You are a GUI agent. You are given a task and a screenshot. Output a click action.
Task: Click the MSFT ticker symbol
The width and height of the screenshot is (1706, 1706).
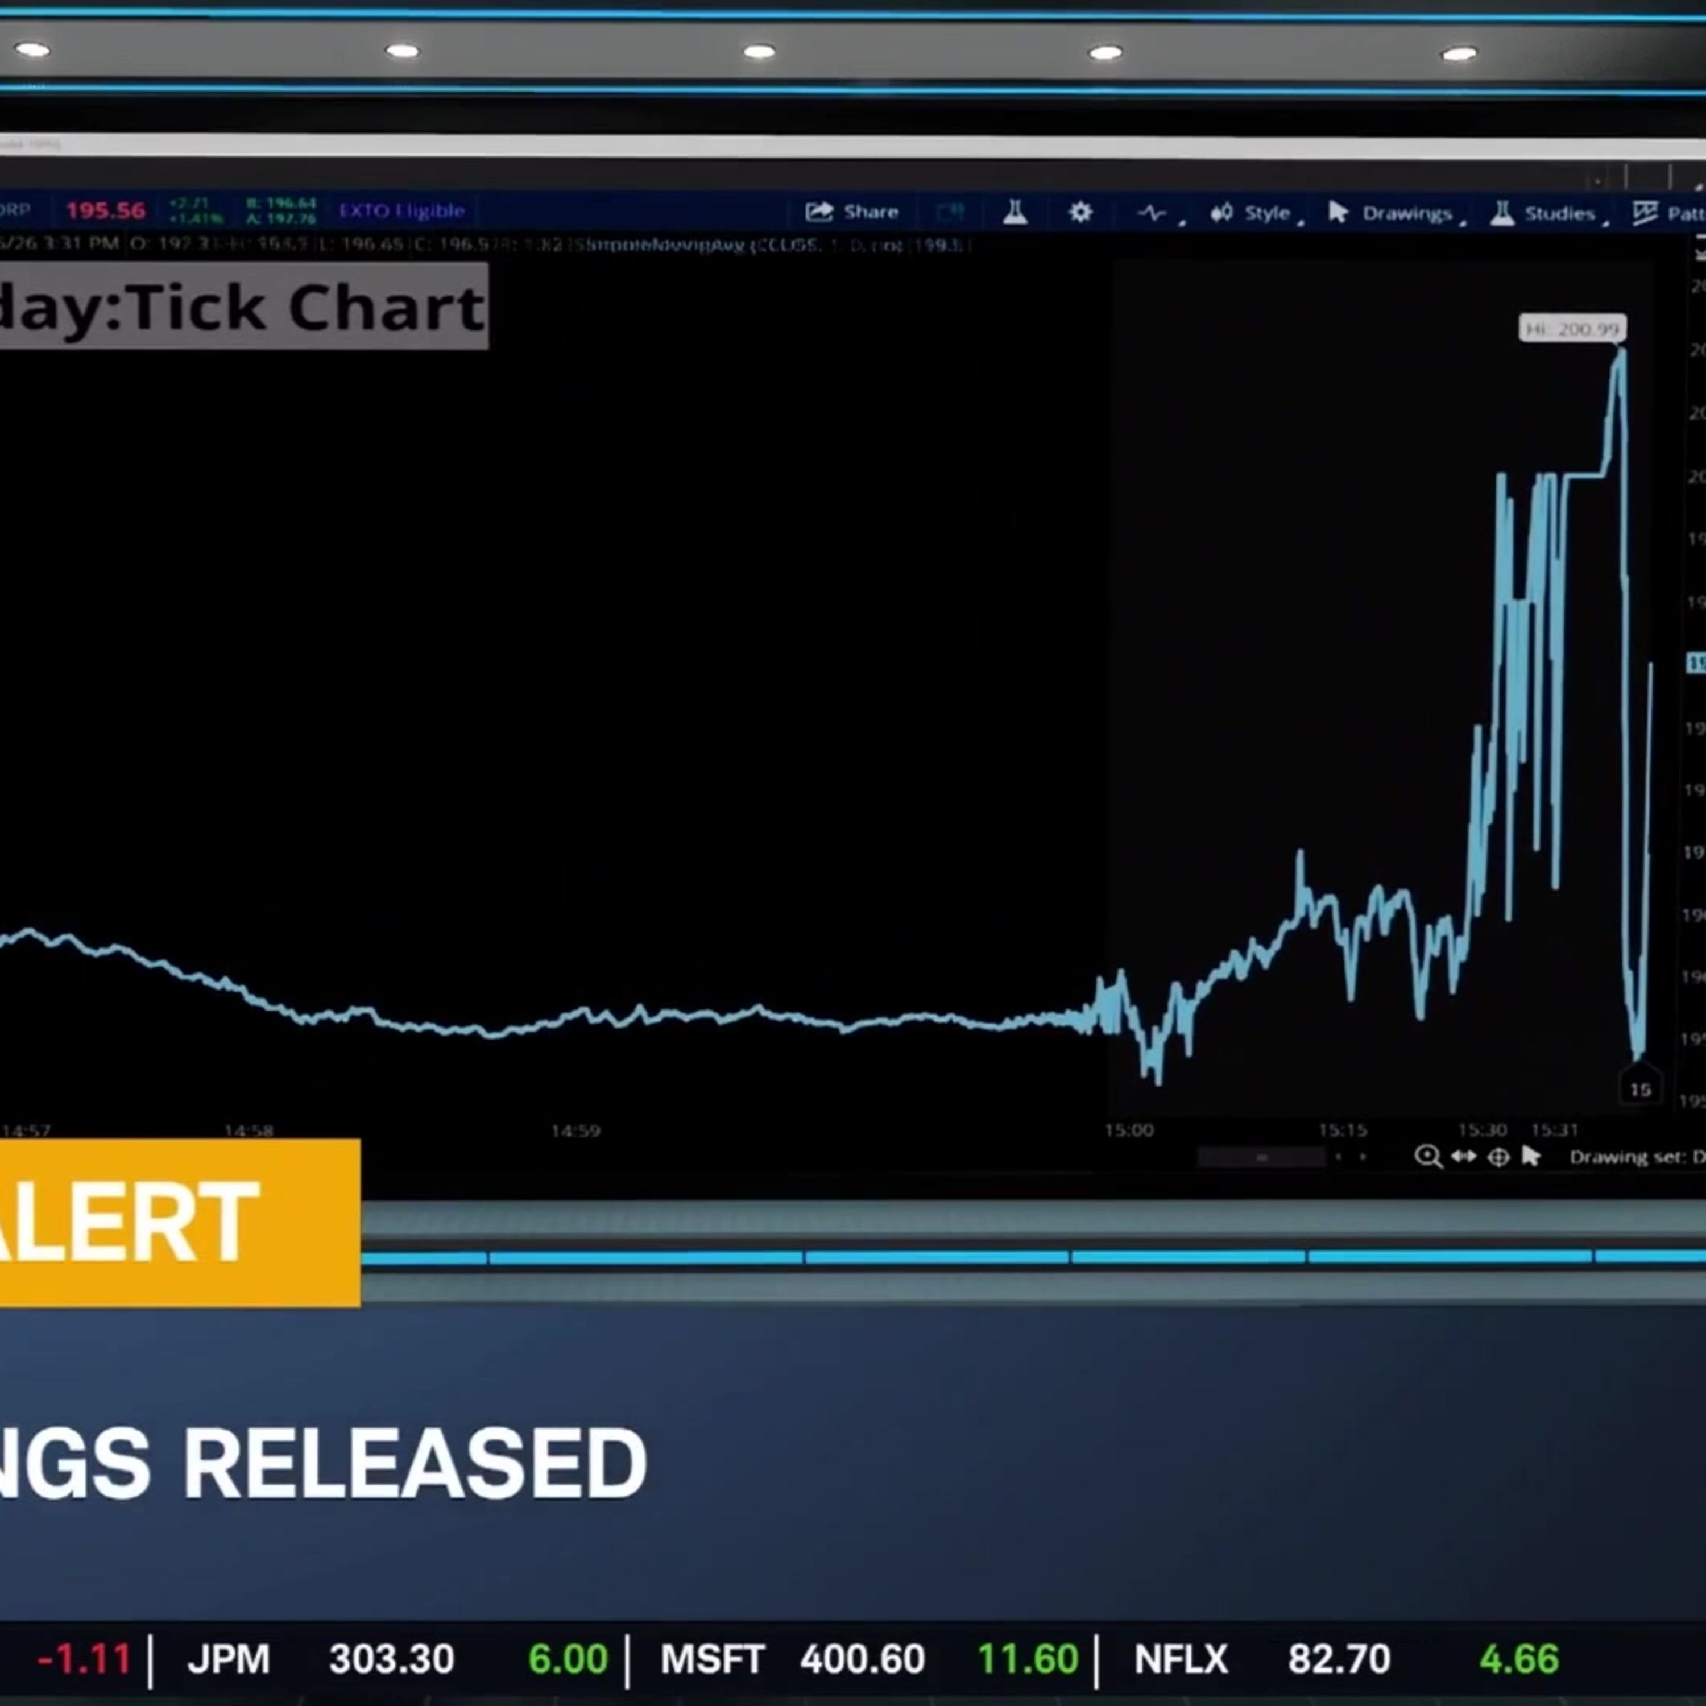point(713,1659)
